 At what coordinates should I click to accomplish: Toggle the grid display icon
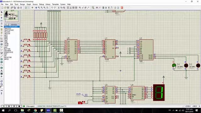tap(29, 8)
